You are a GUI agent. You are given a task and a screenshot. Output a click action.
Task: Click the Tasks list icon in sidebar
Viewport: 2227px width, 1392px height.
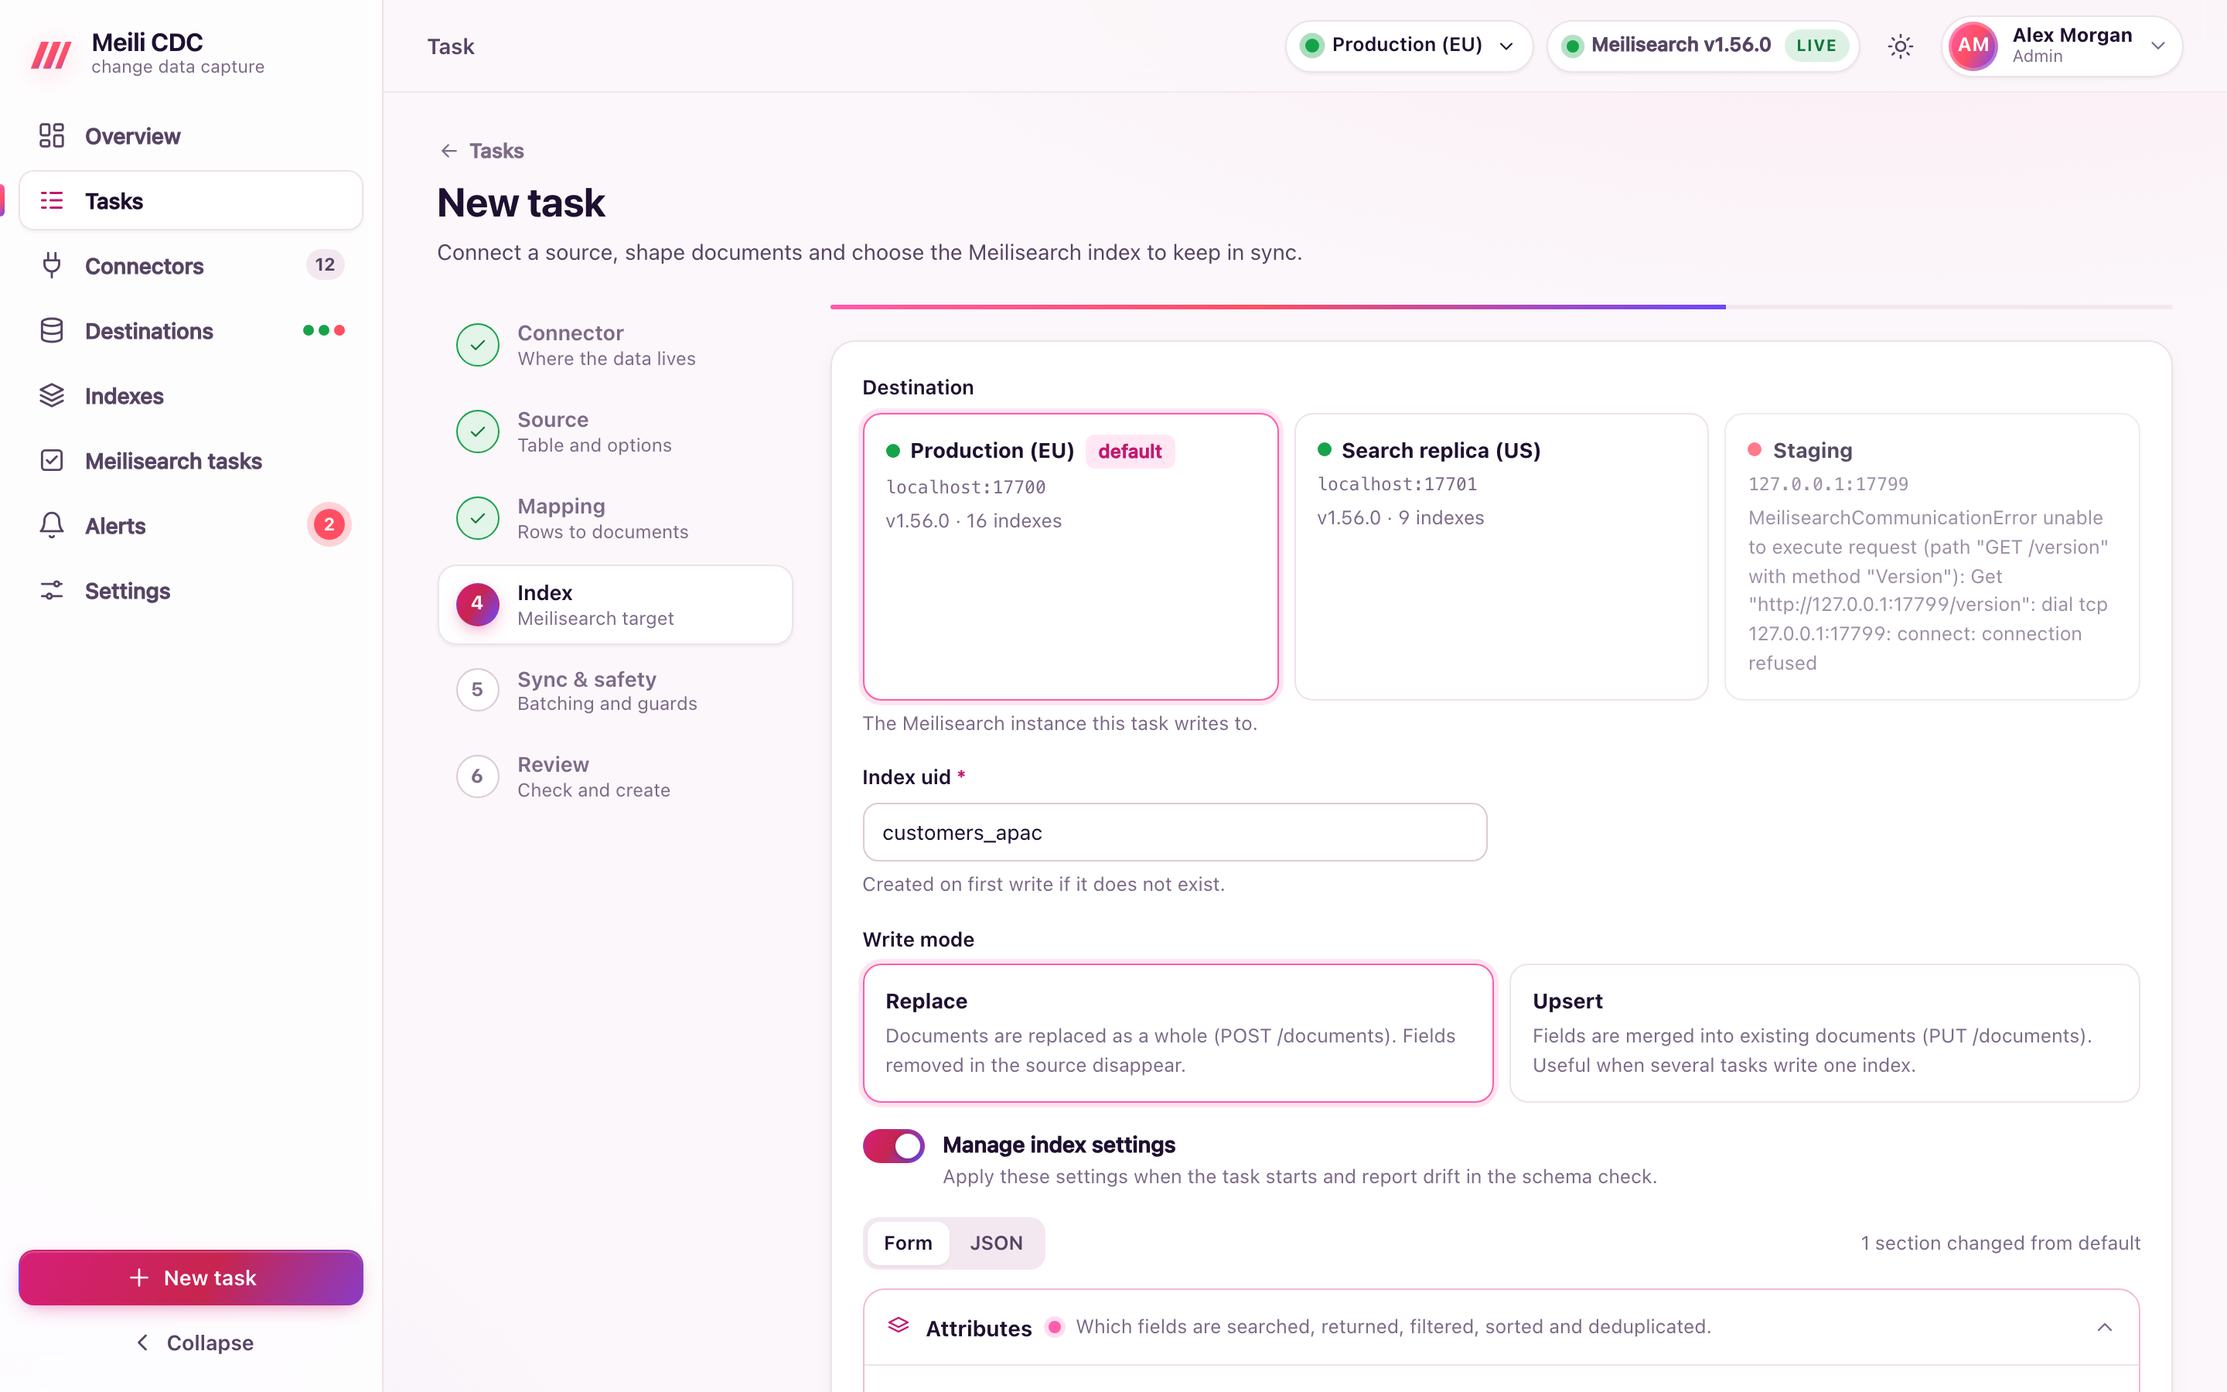(x=52, y=201)
